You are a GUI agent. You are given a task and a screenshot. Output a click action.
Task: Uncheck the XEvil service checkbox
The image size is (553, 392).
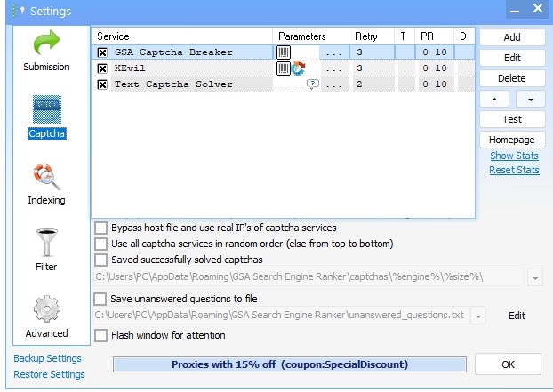102,68
